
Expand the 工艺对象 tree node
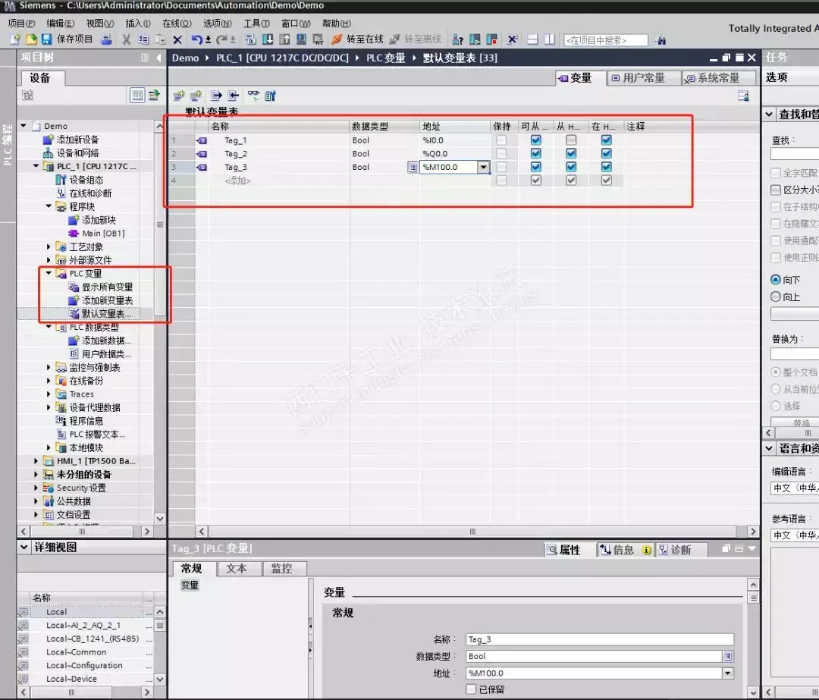click(49, 246)
